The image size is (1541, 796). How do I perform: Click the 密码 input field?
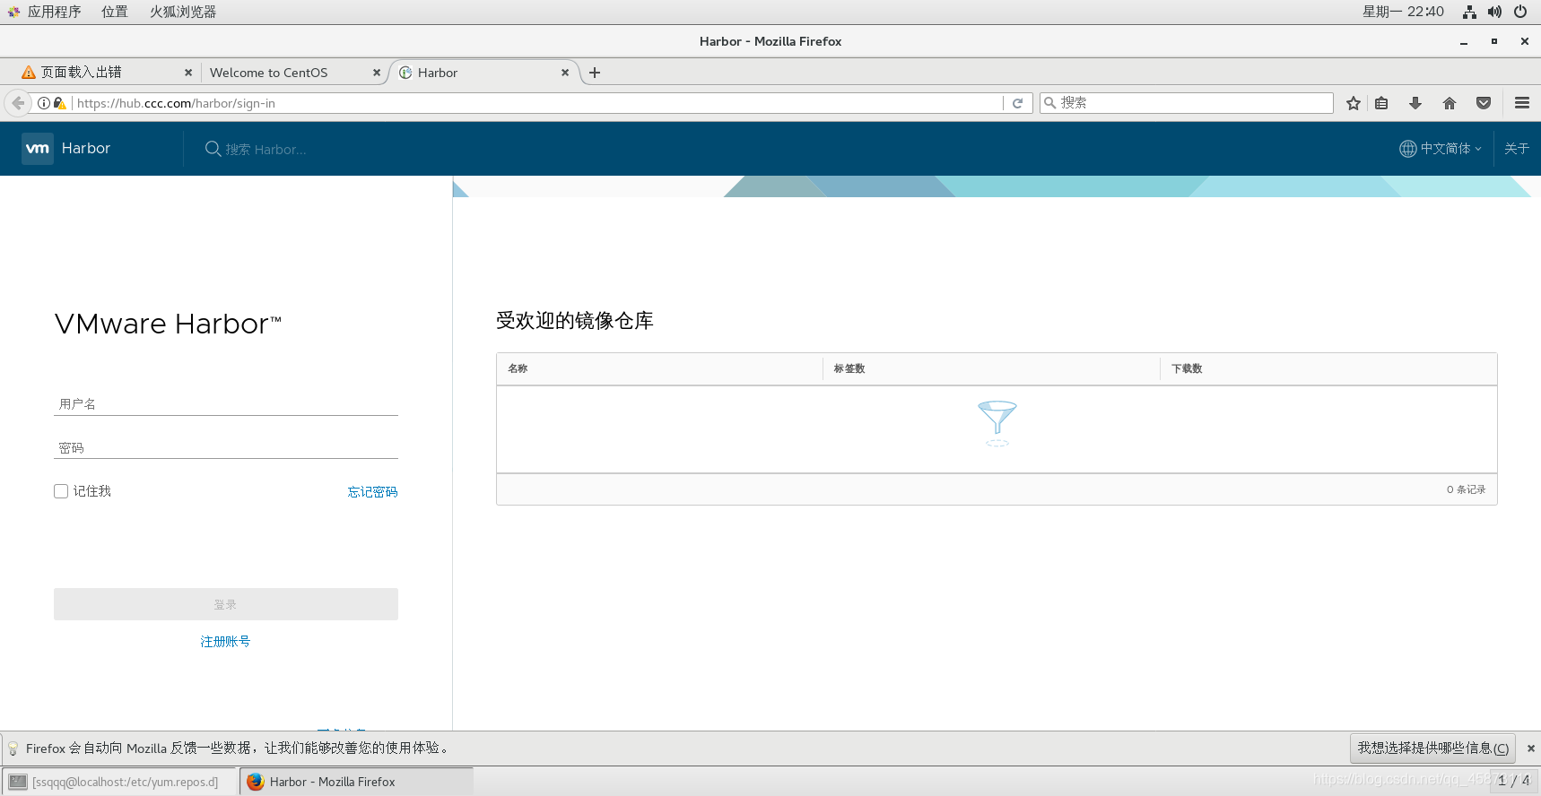226,447
